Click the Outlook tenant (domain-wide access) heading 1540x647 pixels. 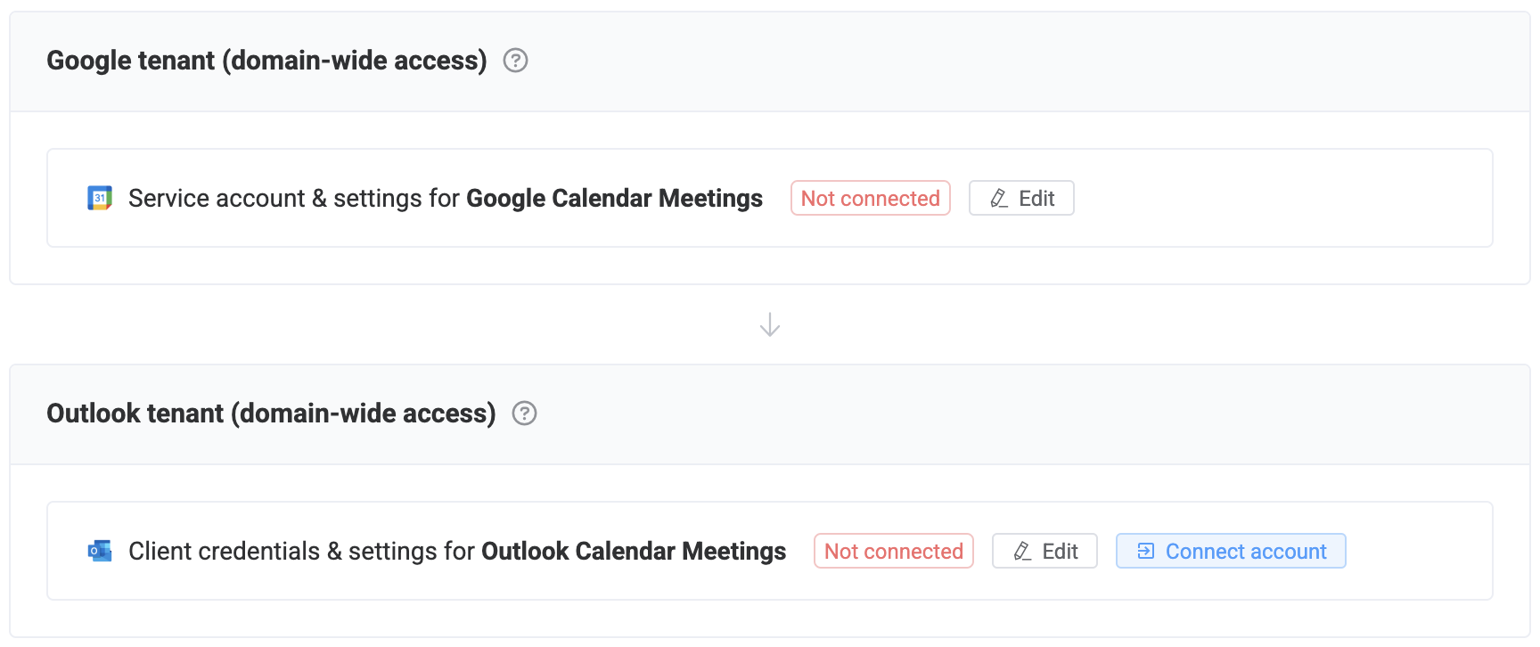(271, 414)
